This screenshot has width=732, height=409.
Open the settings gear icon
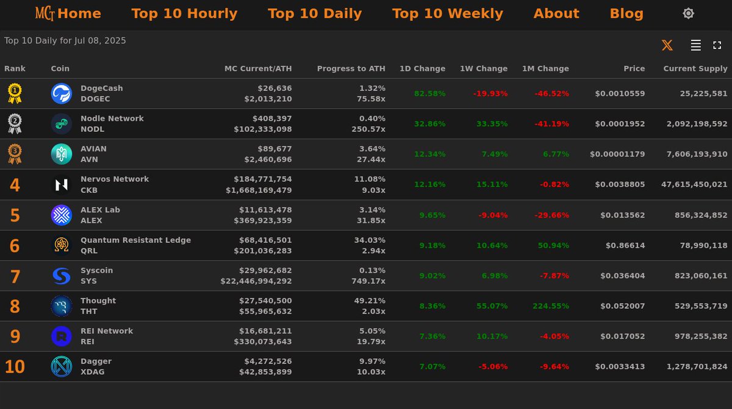[x=688, y=13]
